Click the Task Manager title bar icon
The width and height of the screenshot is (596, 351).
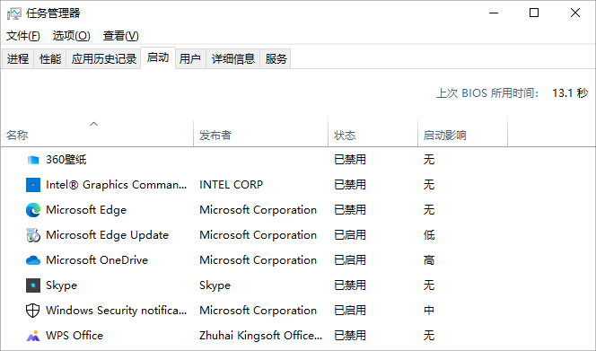pos(14,13)
